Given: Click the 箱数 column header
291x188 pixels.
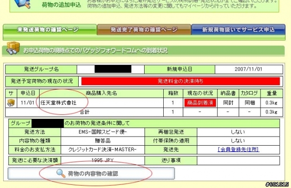Looking at the screenshot, I should 173,93.
